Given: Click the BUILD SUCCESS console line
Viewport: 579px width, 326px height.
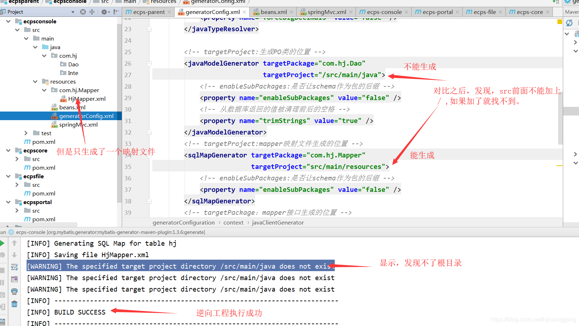Looking at the screenshot, I should pos(66,312).
